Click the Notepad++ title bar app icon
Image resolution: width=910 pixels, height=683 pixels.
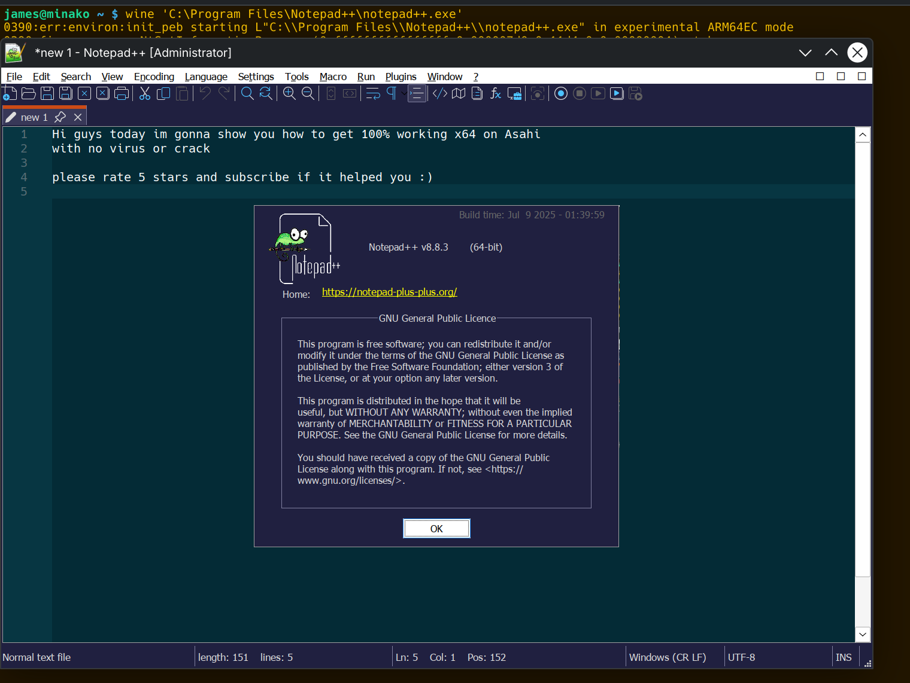14,53
